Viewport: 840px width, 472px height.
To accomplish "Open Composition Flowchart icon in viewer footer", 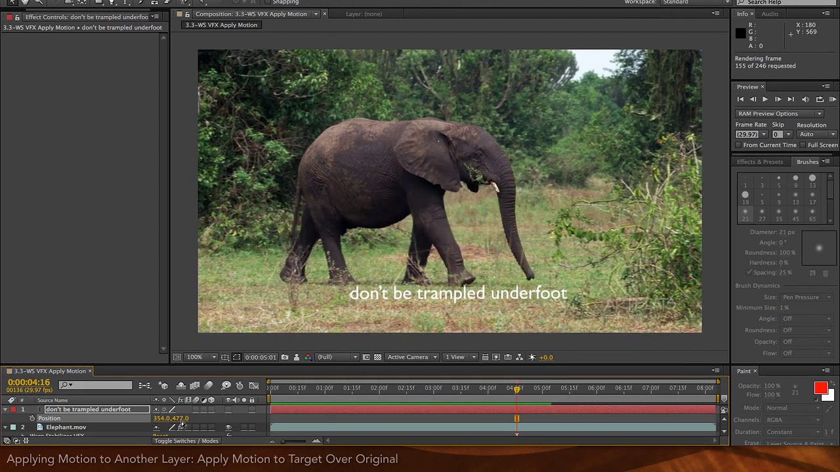I will pos(519,357).
